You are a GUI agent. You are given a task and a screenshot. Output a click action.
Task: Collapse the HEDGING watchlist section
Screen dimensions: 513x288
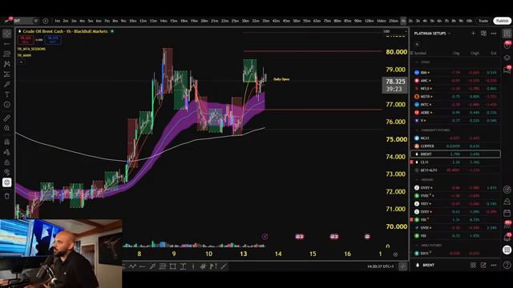[417, 179]
